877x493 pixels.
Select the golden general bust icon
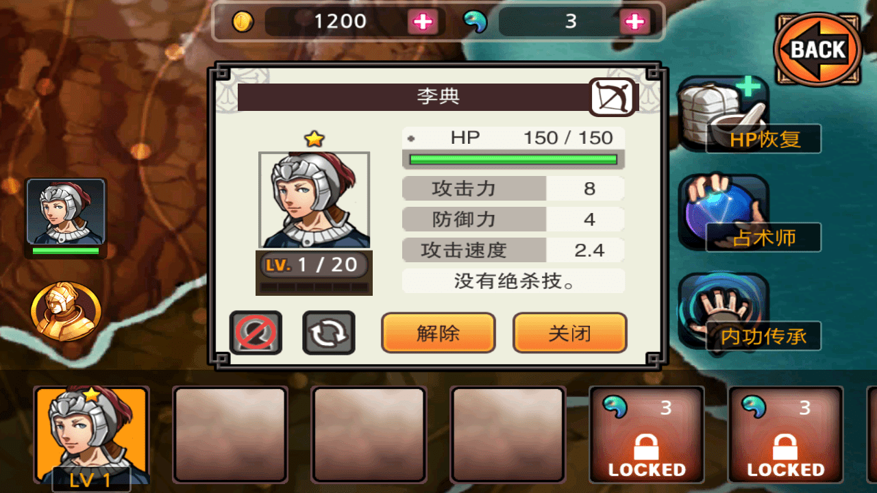point(66,312)
